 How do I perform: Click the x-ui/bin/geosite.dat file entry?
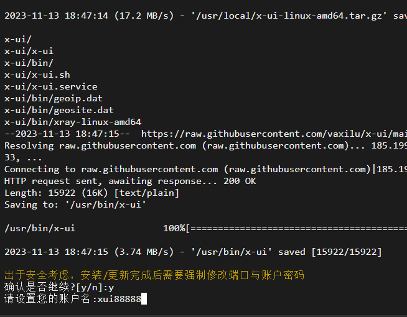(x=59, y=111)
